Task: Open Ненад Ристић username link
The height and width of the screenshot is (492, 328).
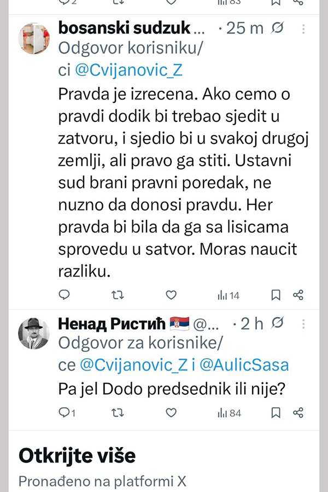Action: pos(113,324)
